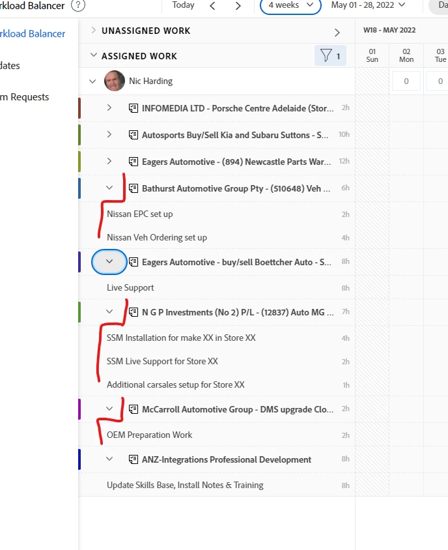Click the 01 Sun day header
This screenshot has width=448, height=550.
click(372, 55)
